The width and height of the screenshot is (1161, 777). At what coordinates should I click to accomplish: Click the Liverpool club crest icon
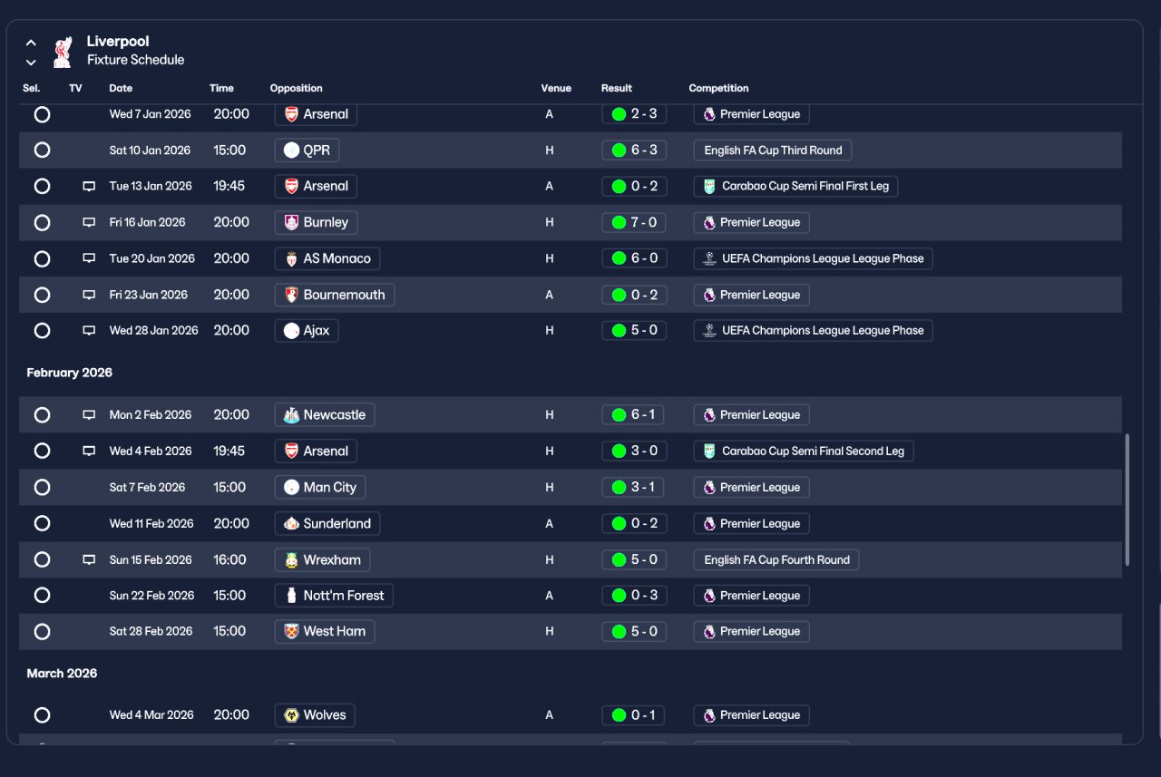coord(62,52)
